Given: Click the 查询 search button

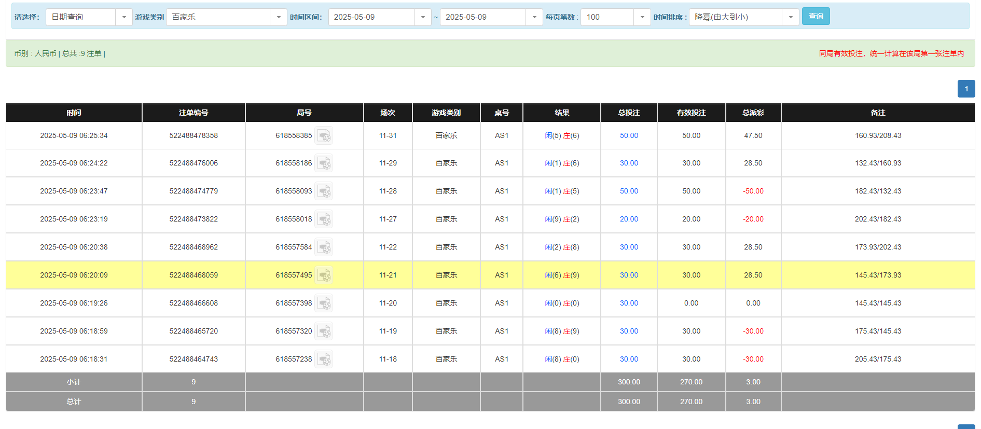Looking at the screenshot, I should tap(816, 17).
